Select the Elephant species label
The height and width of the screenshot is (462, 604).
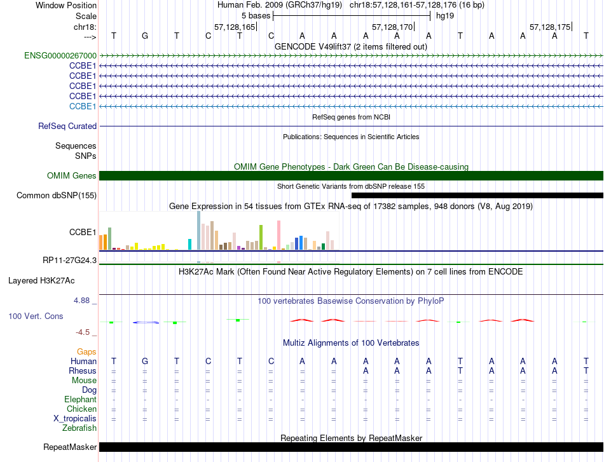pos(80,399)
